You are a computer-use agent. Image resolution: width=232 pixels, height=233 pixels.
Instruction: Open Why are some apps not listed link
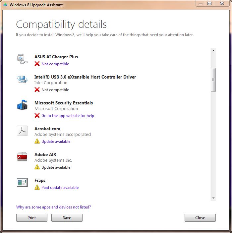pos(53,207)
